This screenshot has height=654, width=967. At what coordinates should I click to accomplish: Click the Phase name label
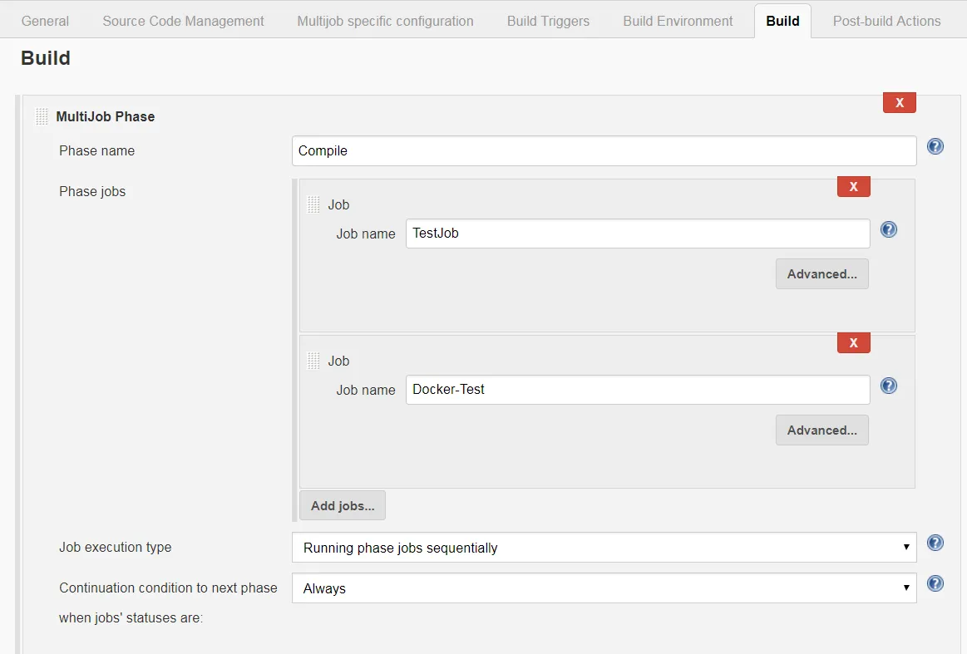[x=96, y=151]
